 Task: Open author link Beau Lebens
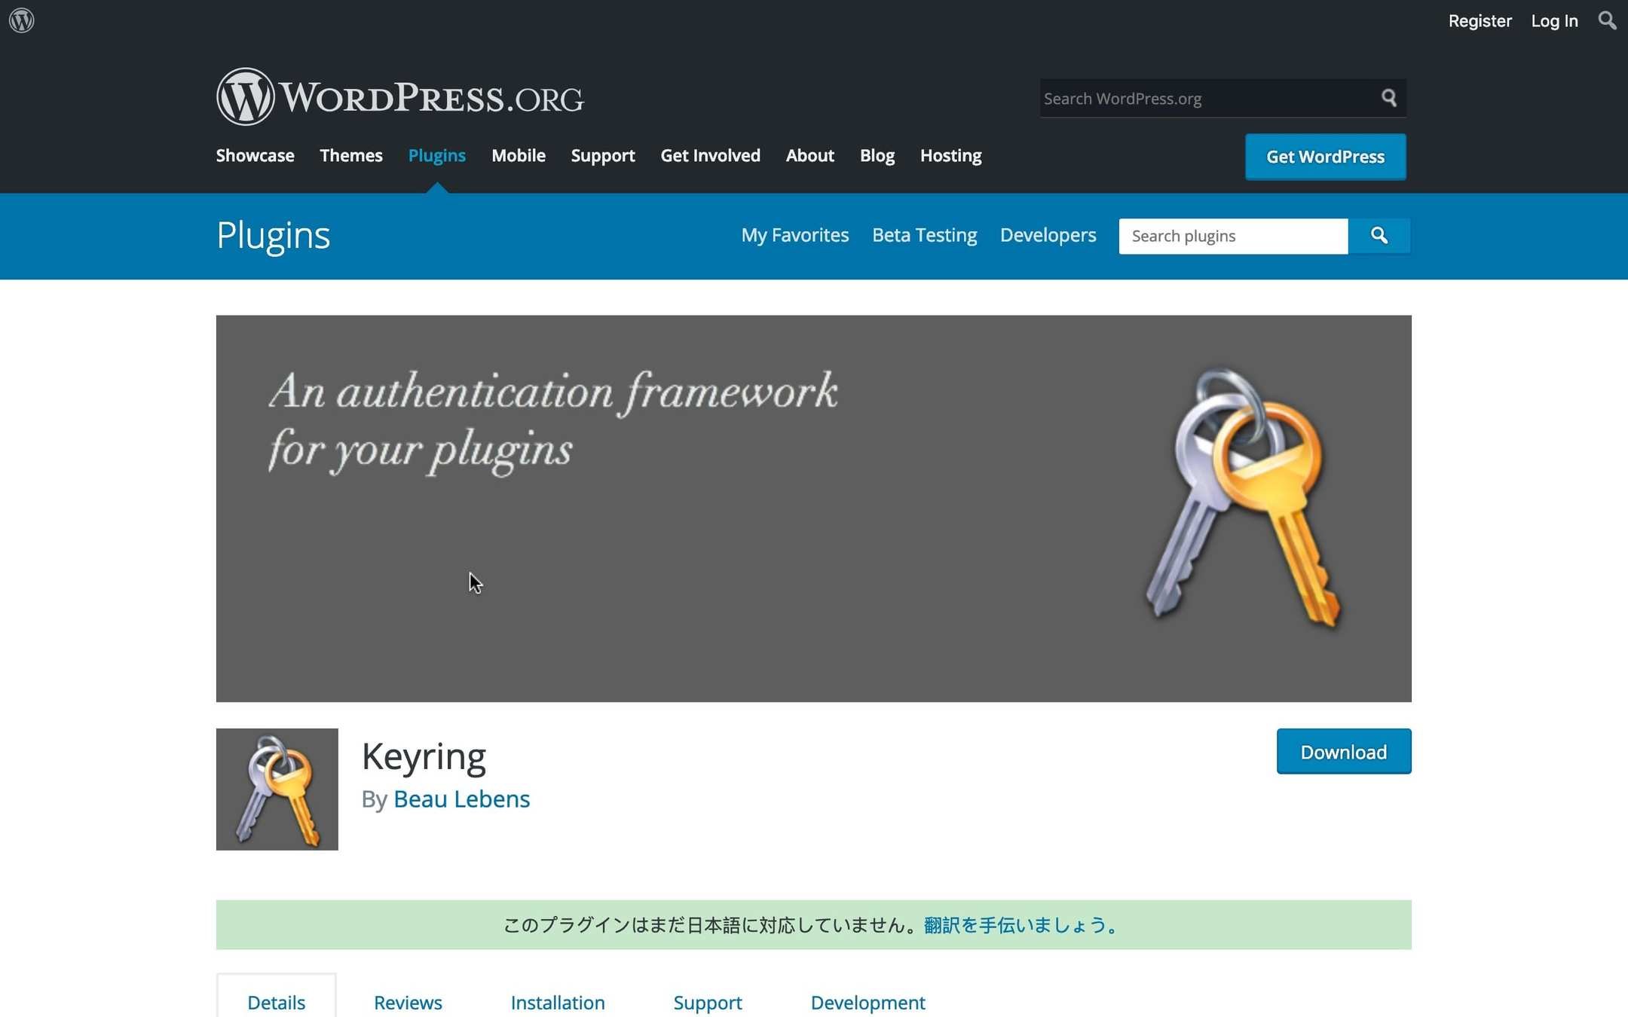461,799
